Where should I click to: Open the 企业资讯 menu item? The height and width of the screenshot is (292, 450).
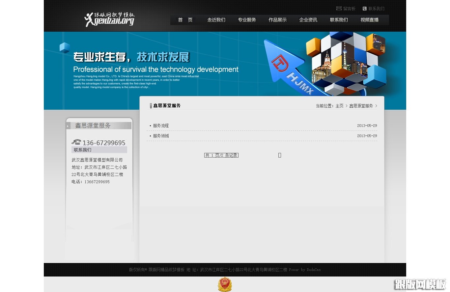point(308,20)
